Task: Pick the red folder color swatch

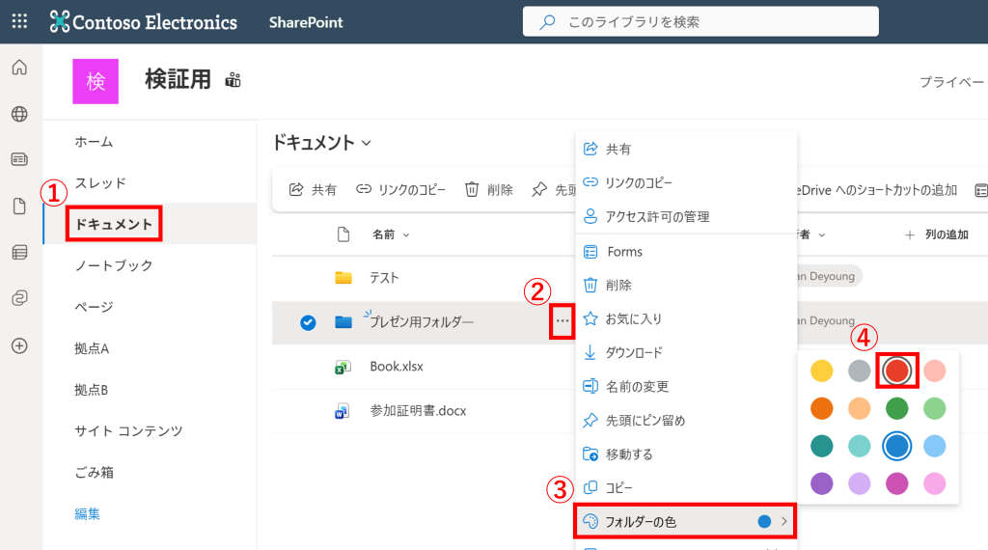Action: coord(897,371)
